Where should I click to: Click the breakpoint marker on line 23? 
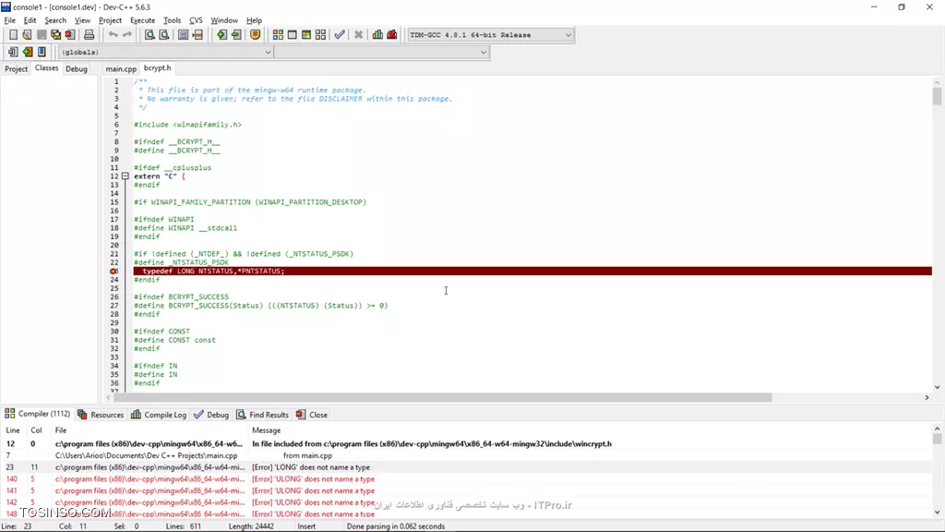click(x=114, y=272)
